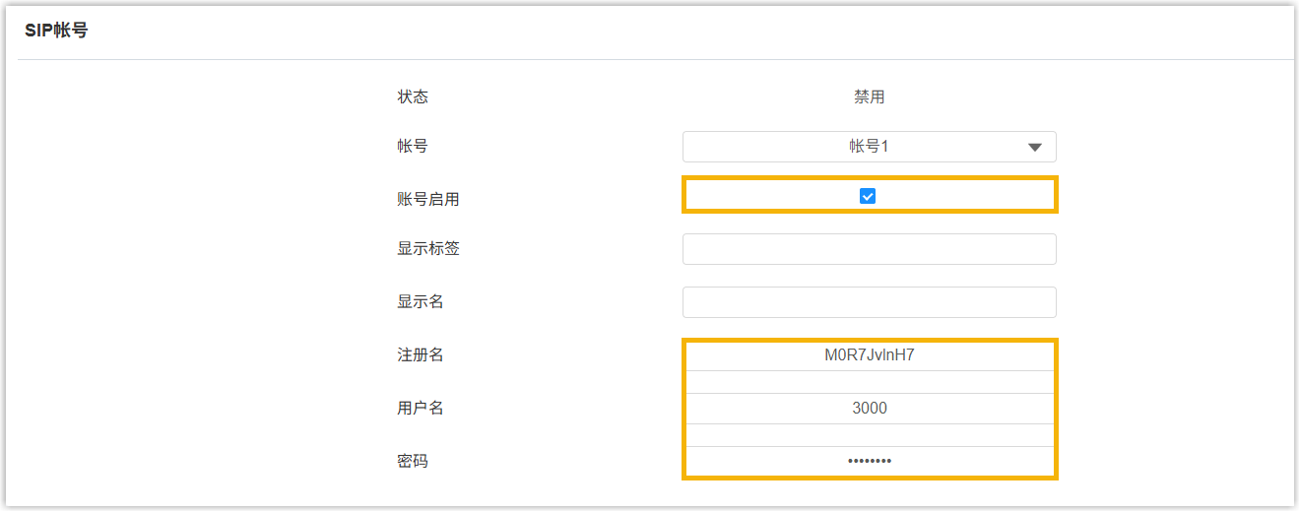The image size is (1300, 512).
Task: Click the 用户名 field showing 3000
Action: click(x=869, y=409)
